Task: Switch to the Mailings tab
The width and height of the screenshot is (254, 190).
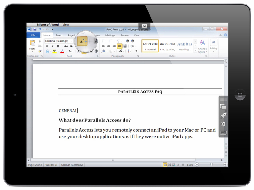Action: click(110, 35)
